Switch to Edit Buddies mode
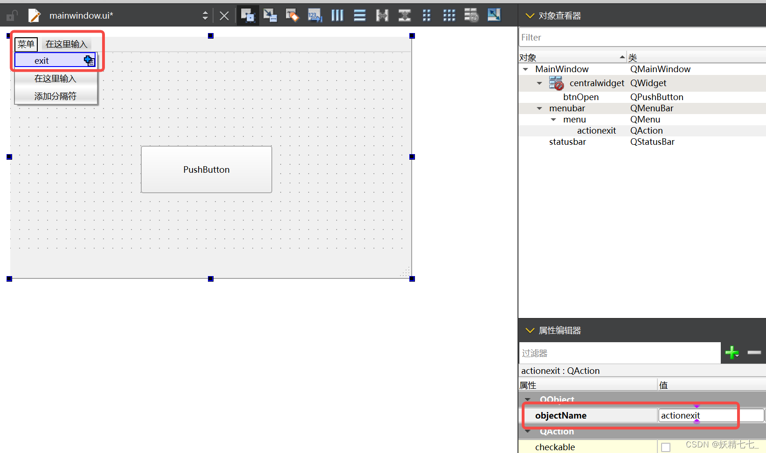766x453 pixels. (x=292, y=15)
